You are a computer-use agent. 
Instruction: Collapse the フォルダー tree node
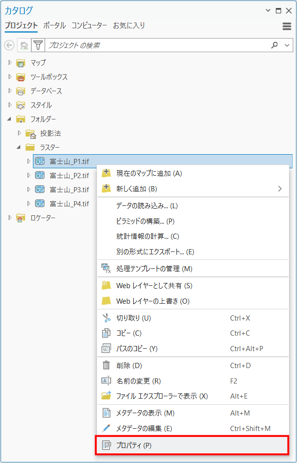10,119
